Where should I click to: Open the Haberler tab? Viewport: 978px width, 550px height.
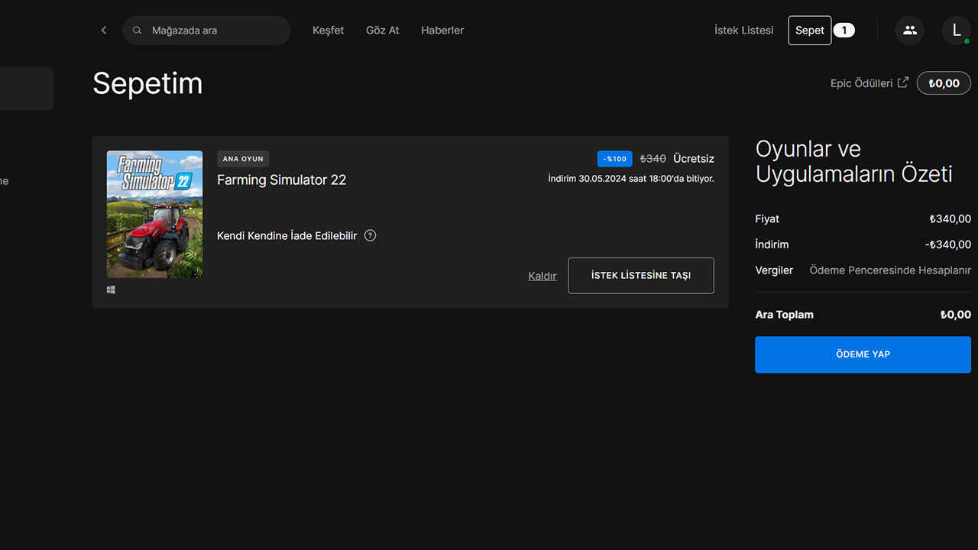[442, 31]
